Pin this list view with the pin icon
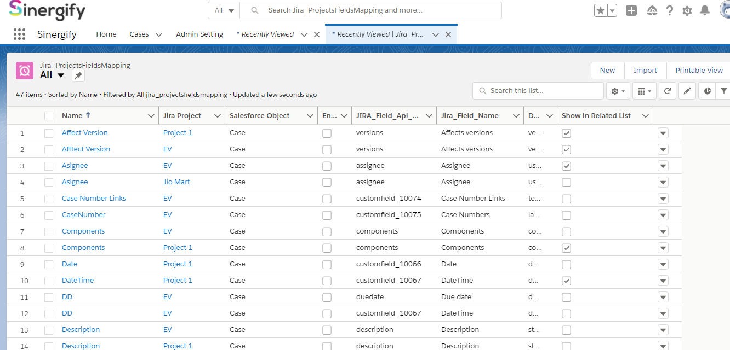The height and width of the screenshot is (350, 730). (x=78, y=75)
